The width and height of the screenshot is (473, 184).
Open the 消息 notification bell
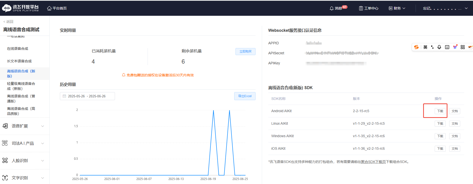[x=331, y=8]
